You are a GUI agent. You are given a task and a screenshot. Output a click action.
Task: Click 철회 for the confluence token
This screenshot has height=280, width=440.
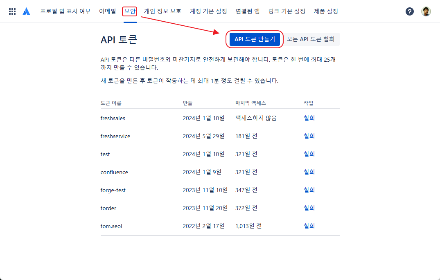tap(309, 172)
